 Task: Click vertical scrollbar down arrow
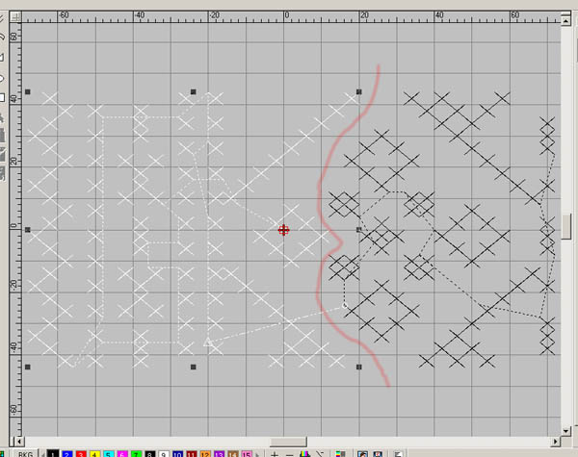coord(565,431)
